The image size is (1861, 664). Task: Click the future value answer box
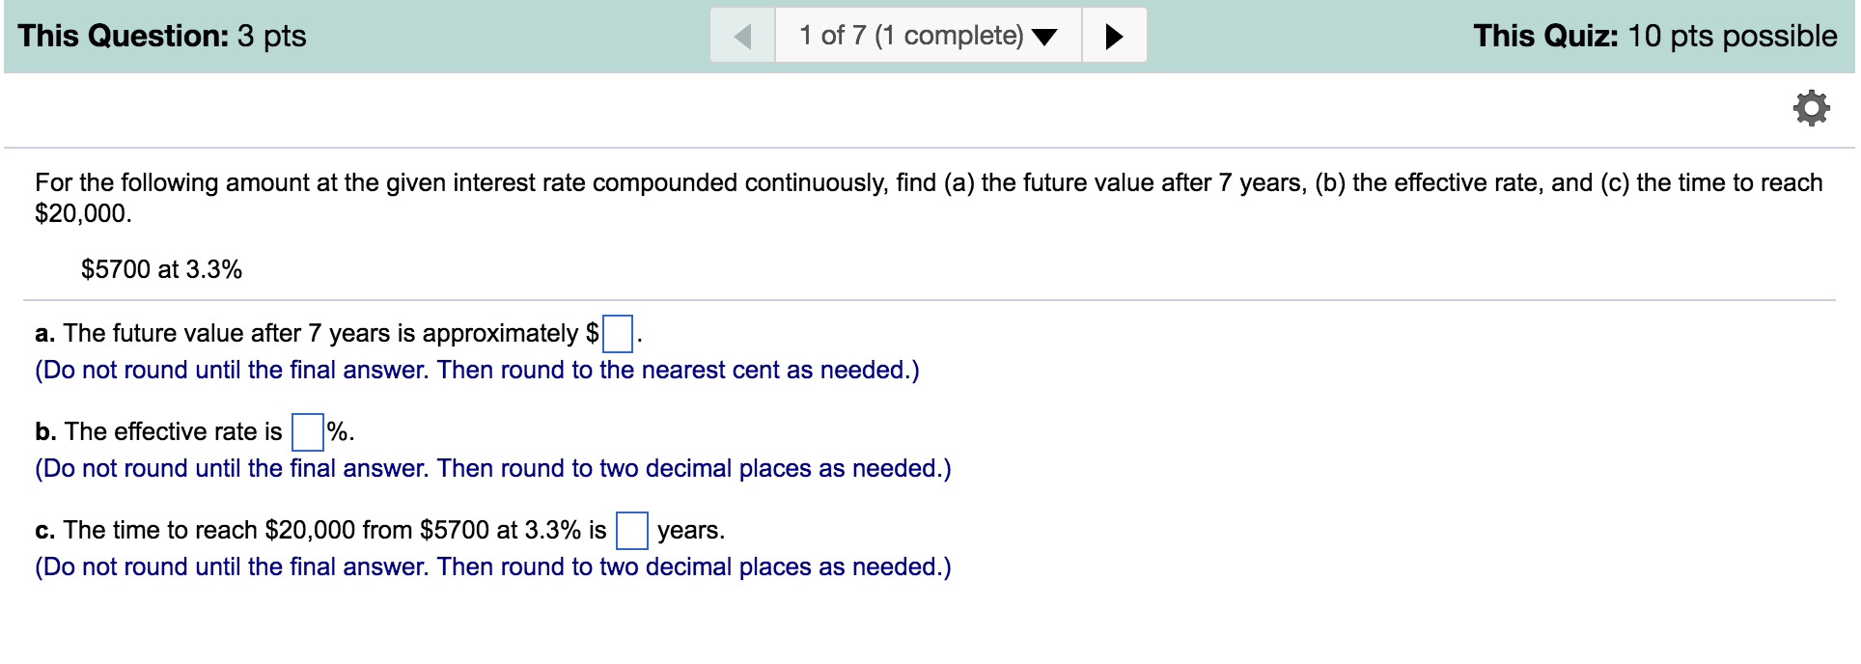618,334
